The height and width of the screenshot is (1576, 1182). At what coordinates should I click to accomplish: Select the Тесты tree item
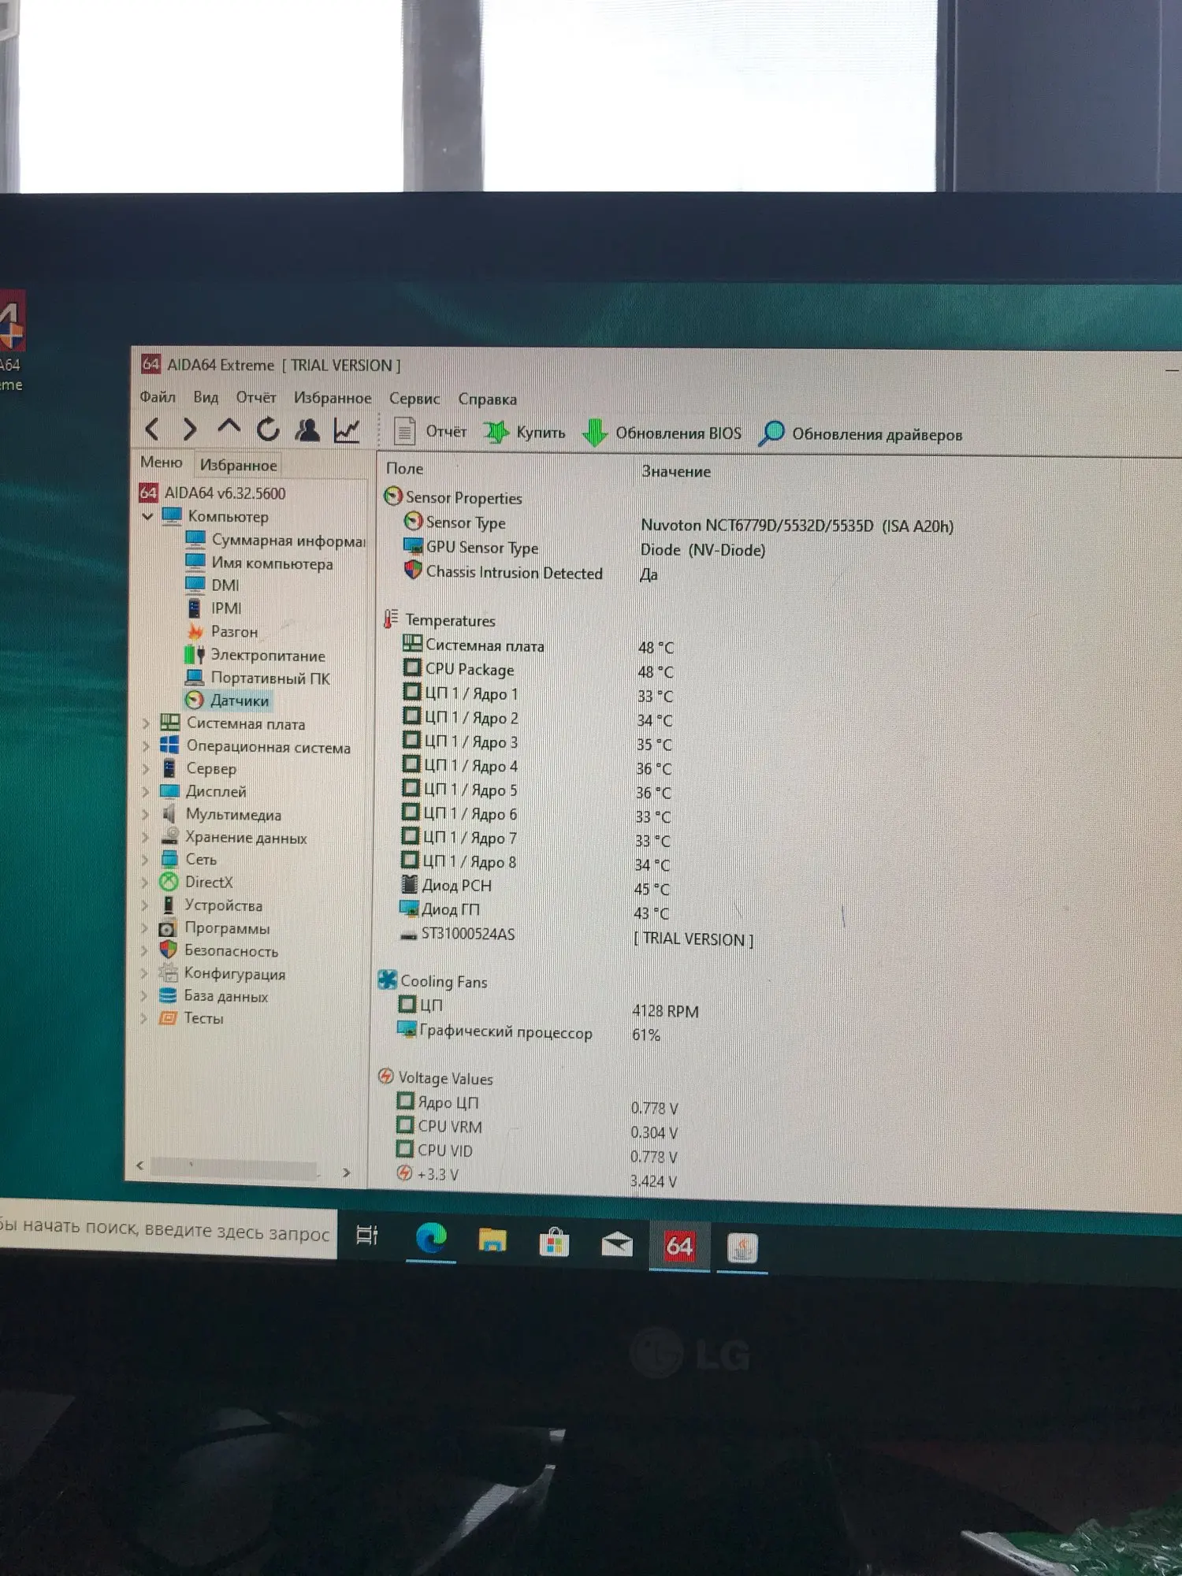[x=191, y=1018]
